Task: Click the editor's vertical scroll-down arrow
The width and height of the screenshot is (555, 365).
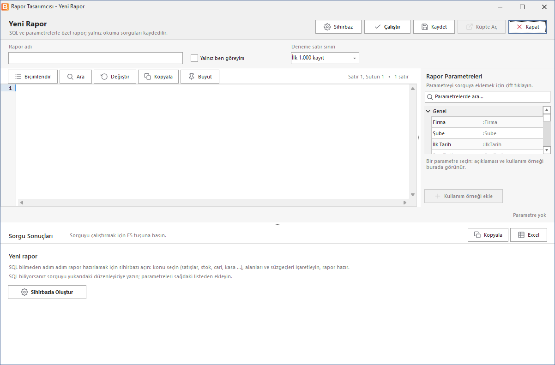Action: [413, 195]
